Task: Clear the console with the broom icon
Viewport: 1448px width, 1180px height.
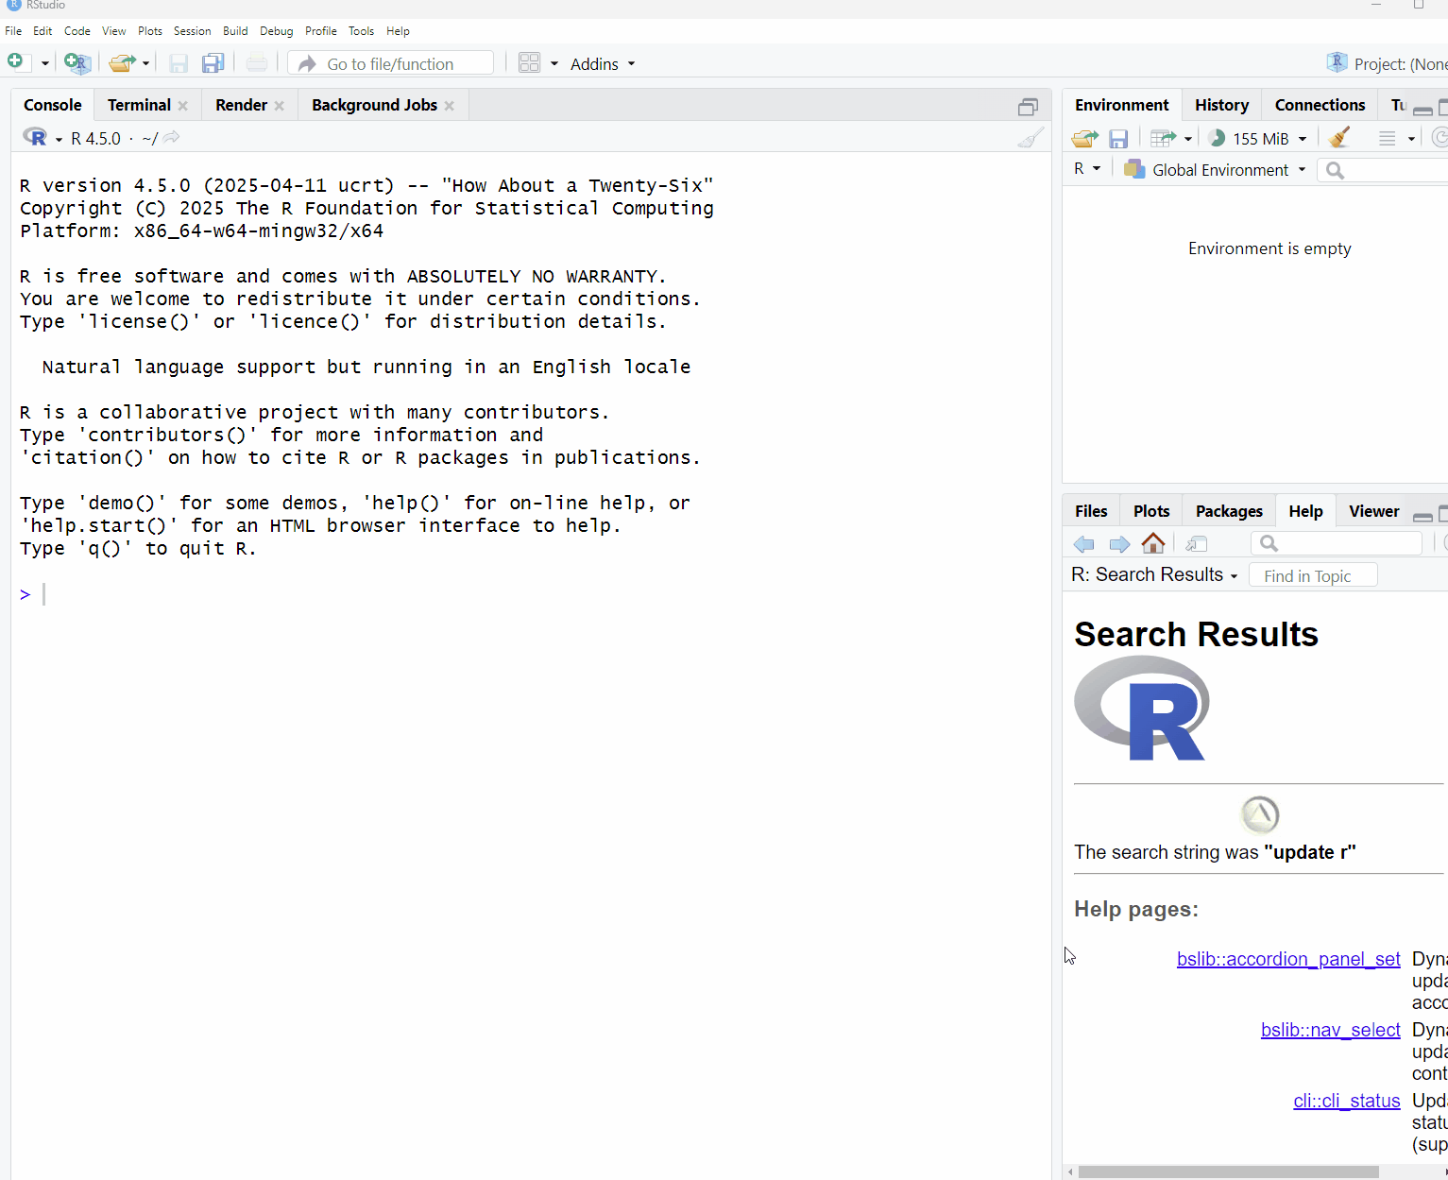Action: coord(1031,138)
